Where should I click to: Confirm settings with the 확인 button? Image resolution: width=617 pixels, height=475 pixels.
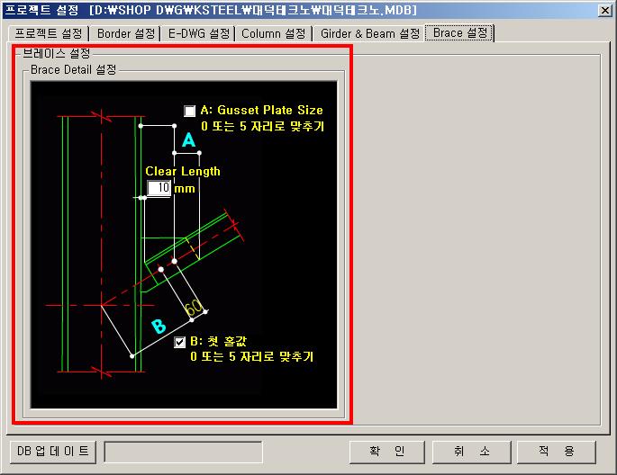click(386, 452)
